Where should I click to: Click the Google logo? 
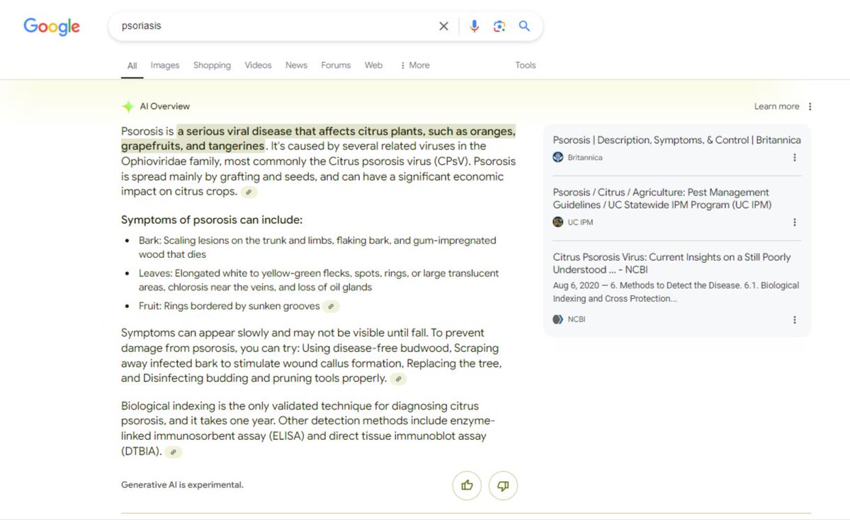(x=52, y=27)
